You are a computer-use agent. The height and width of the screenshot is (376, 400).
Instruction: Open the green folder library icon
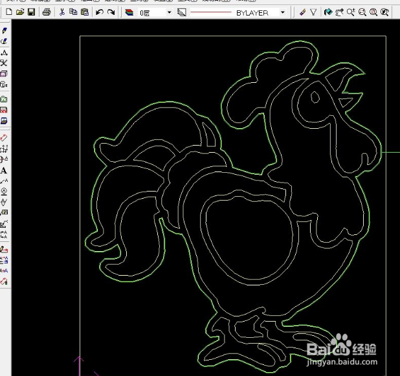[x=4, y=99]
